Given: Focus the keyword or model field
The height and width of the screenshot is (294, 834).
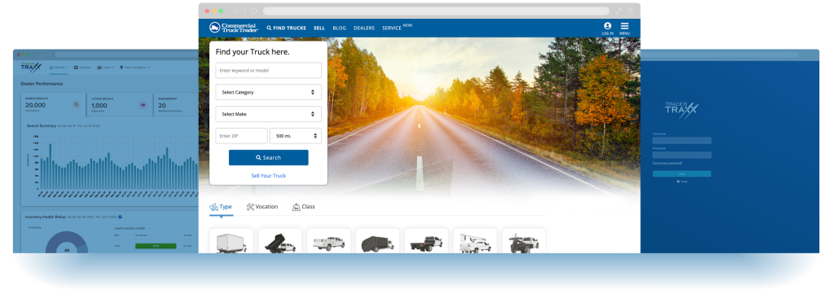Looking at the screenshot, I should pyautogui.click(x=269, y=70).
